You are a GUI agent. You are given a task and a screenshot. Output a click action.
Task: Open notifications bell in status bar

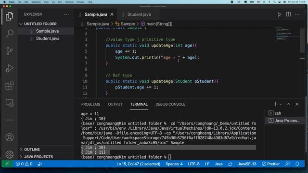point(297,164)
